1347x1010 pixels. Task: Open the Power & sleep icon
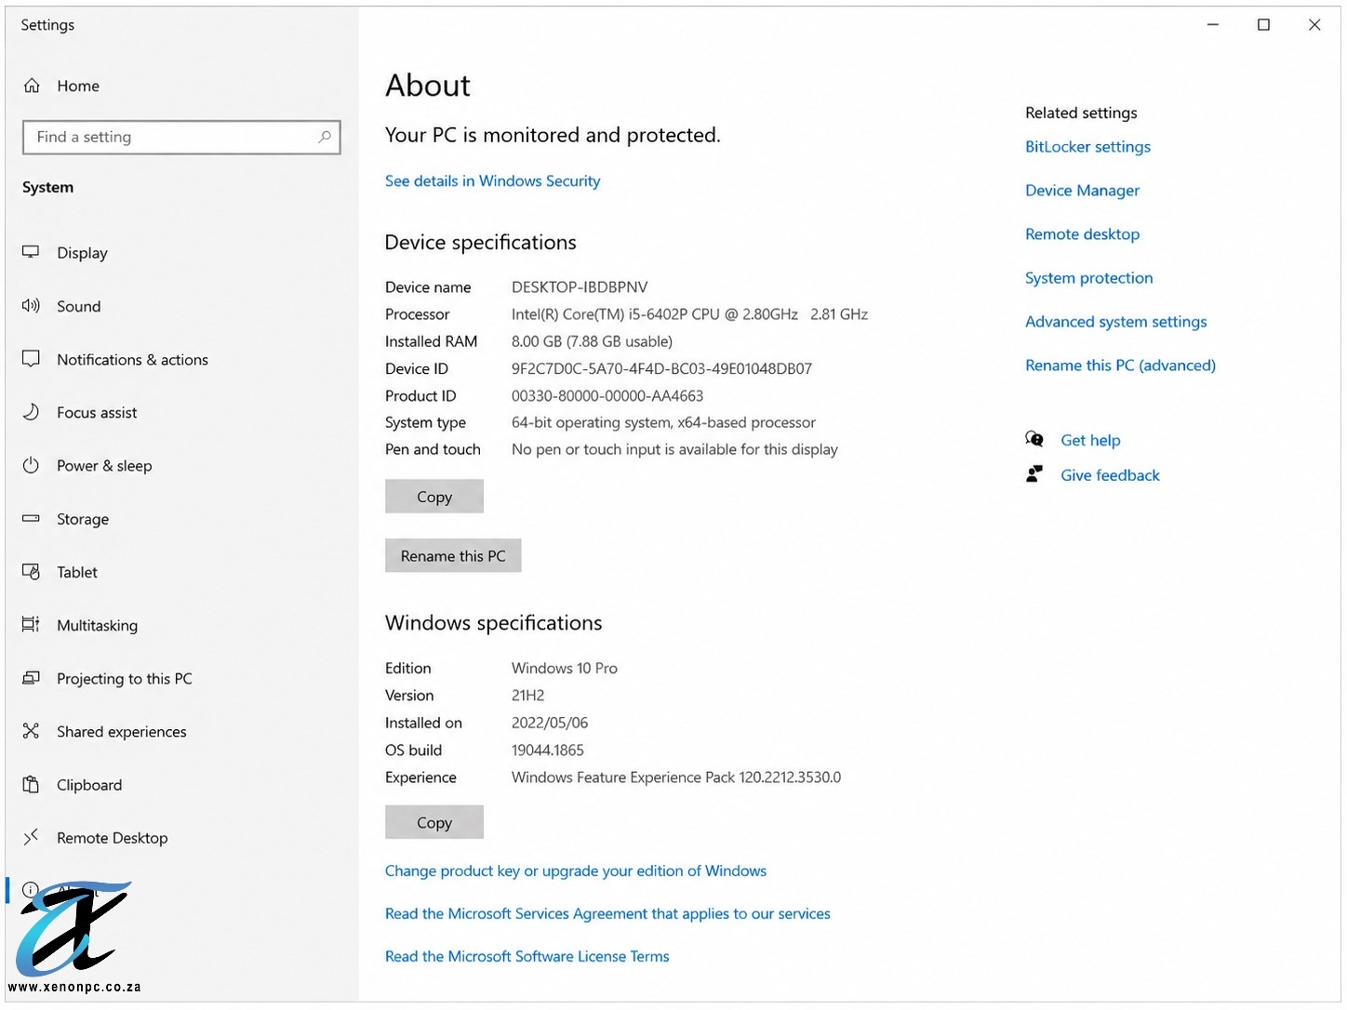(31, 465)
